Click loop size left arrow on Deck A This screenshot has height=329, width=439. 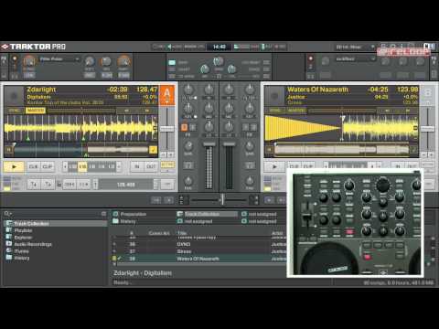click(x=65, y=166)
